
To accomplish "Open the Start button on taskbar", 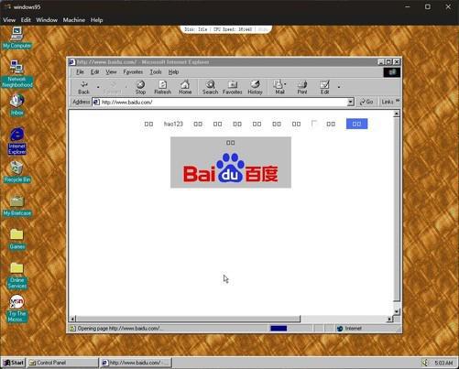I will click(x=14, y=363).
